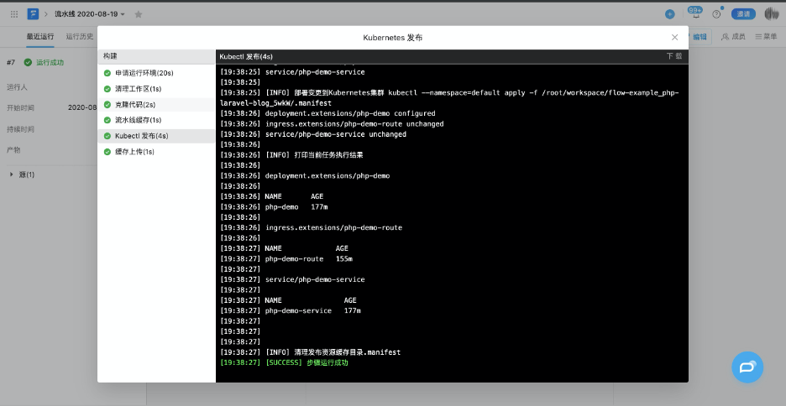Image resolution: width=786 pixels, height=406 pixels.
Task: Click the 'ingress.extensions/php-demo-route unchanged' line
Action: point(332,123)
